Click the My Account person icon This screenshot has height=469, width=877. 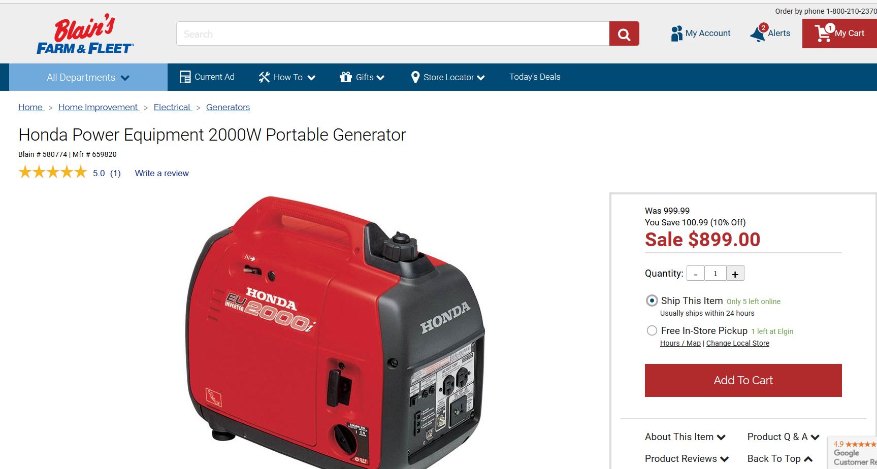tap(676, 33)
